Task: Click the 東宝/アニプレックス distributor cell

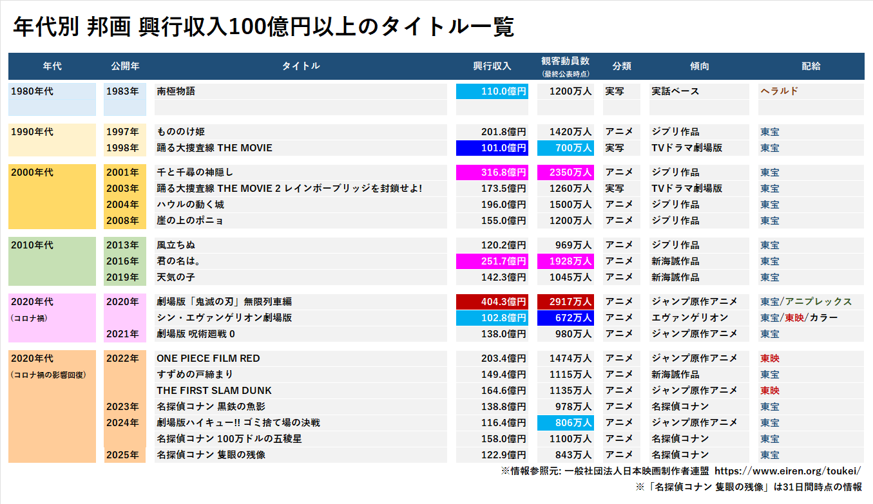Action: click(805, 302)
